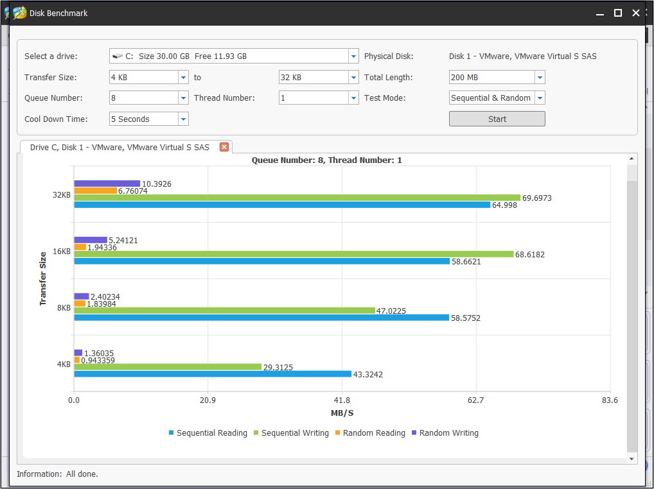
Task: Click the 16KB axis label
Action: point(62,251)
